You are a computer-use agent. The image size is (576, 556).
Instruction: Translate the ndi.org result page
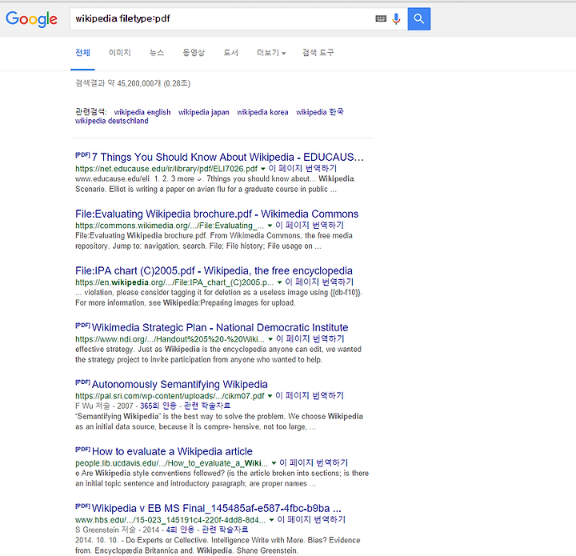point(310,338)
